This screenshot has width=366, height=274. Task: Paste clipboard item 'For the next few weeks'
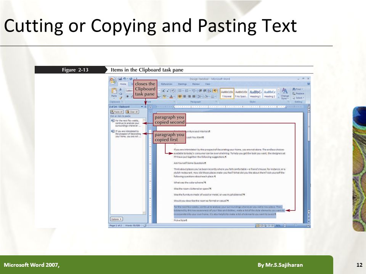126,123
